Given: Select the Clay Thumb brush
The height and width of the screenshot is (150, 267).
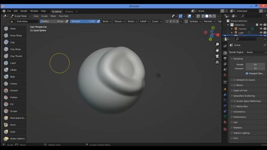Looking at the screenshot, I should pos(14,56).
